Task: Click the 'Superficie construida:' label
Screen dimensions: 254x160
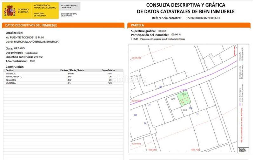Action: [19, 57]
